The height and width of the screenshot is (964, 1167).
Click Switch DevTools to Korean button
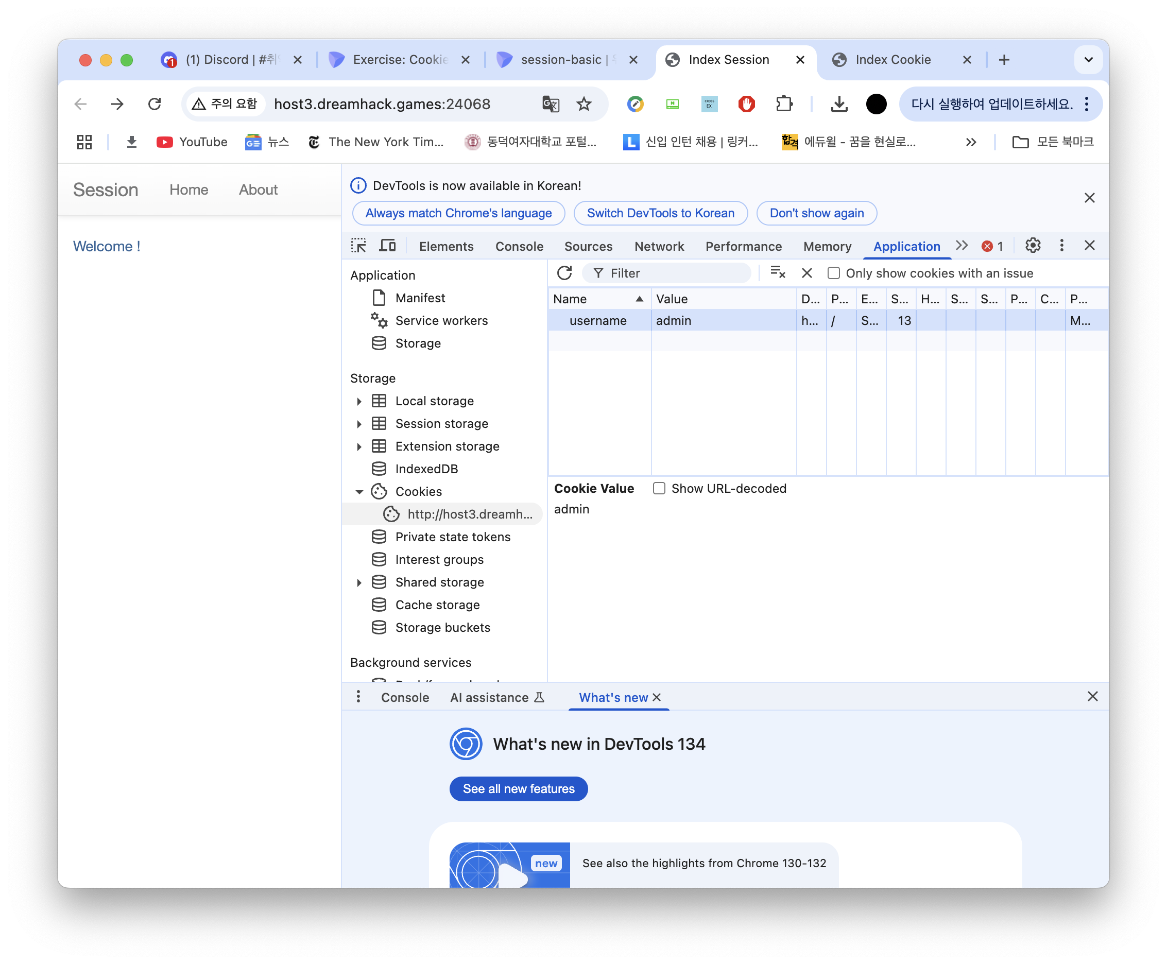pos(660,213)
